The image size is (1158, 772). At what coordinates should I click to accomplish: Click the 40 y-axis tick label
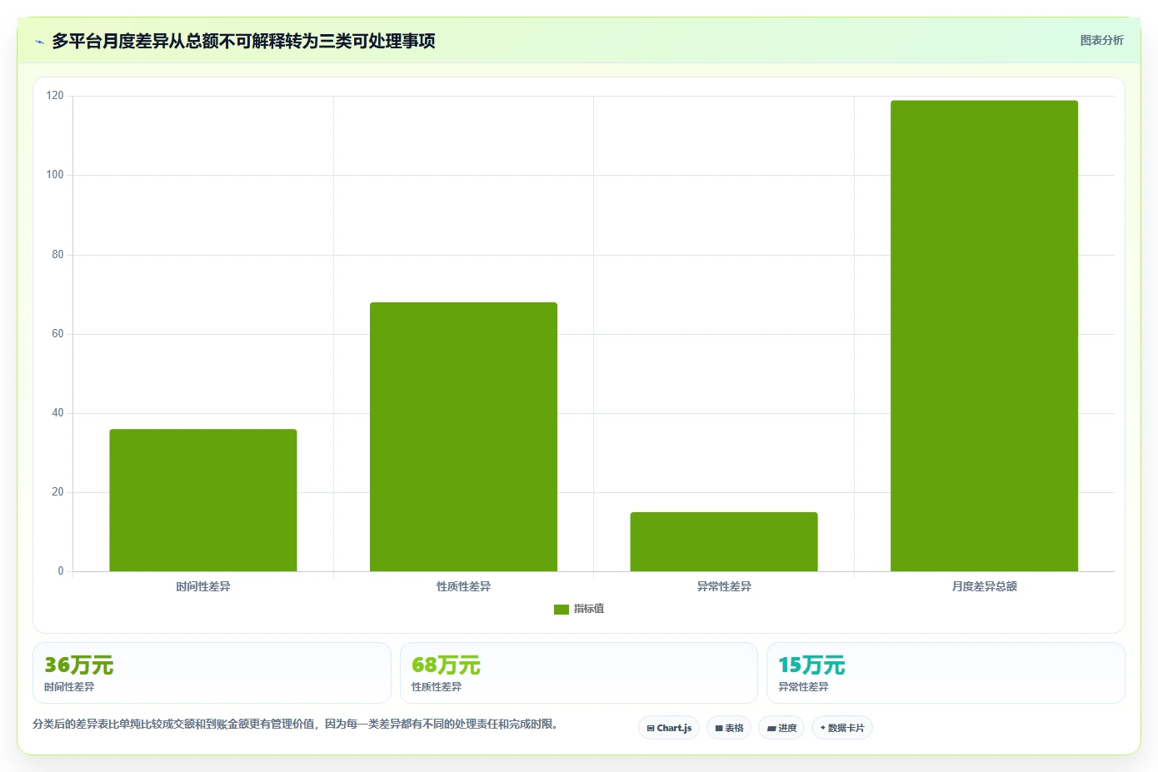pyautogui.click(x=57, y=412)
